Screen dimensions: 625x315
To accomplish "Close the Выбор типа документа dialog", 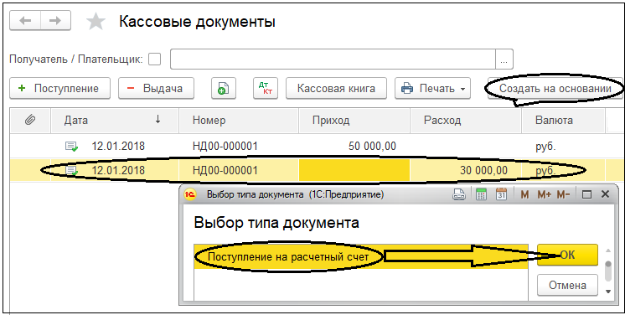I will click(605, 194).
